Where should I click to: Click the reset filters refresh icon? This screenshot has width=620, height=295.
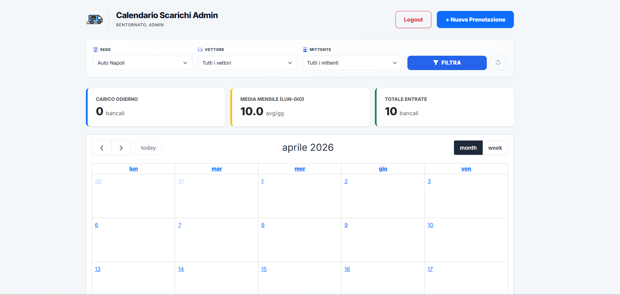point(498,63)
